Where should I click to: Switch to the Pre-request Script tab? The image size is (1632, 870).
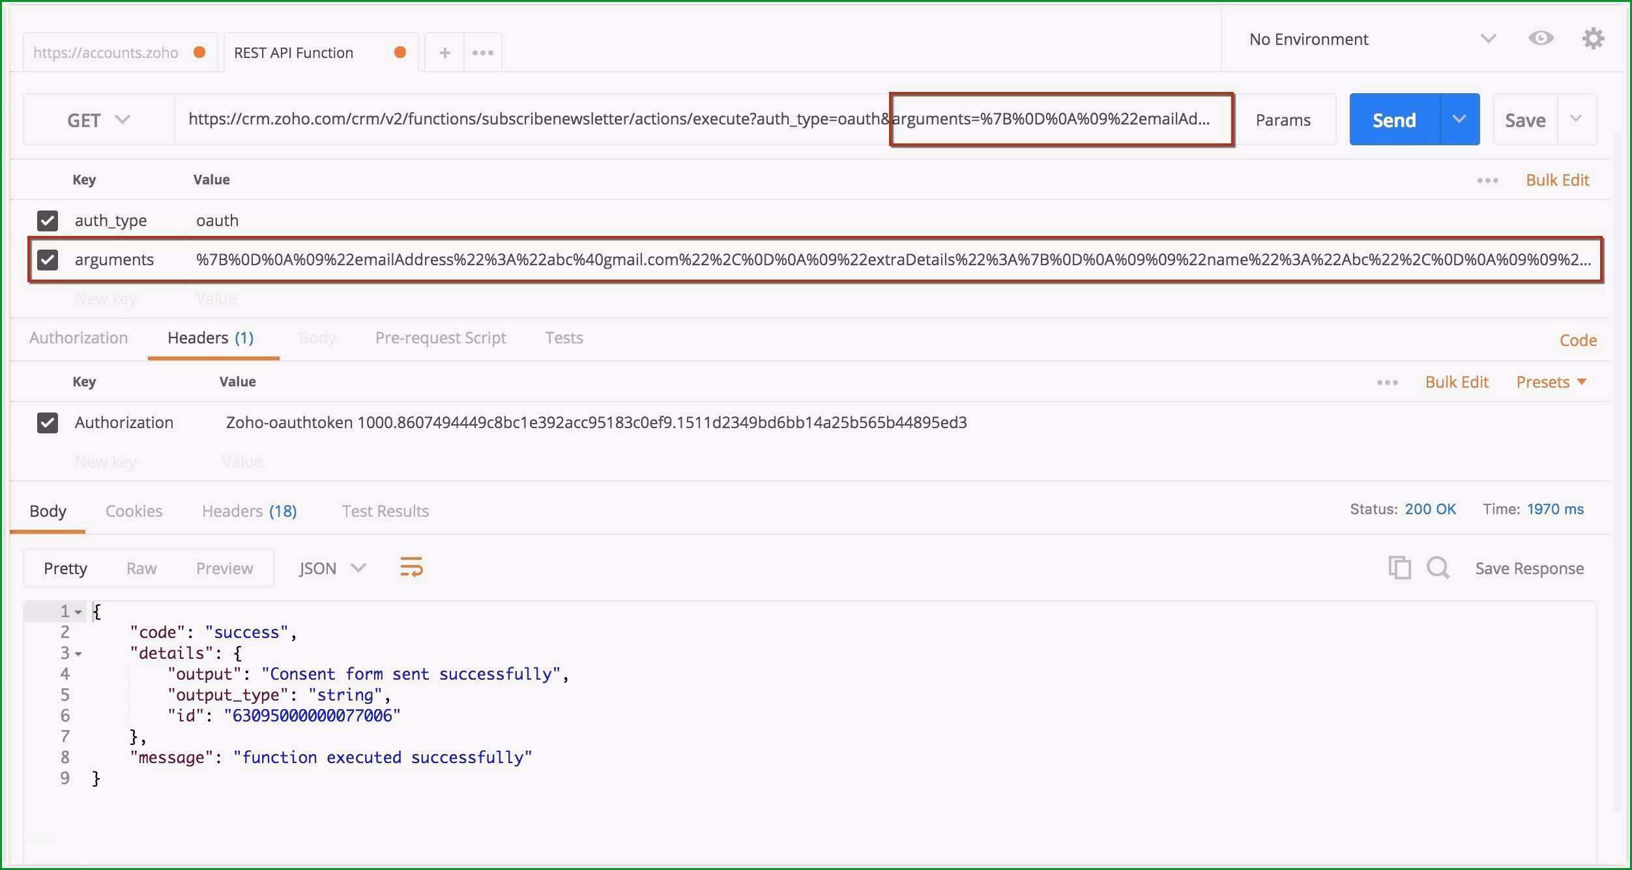439,338
